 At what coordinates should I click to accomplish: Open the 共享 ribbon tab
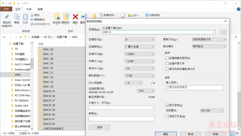[29, 9]
